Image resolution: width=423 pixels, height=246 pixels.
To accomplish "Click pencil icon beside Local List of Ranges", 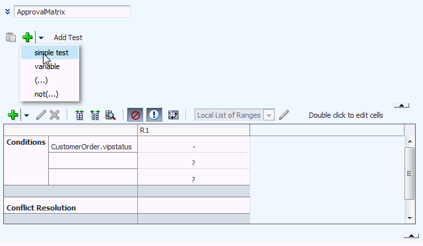I will [x=284, y=115].
